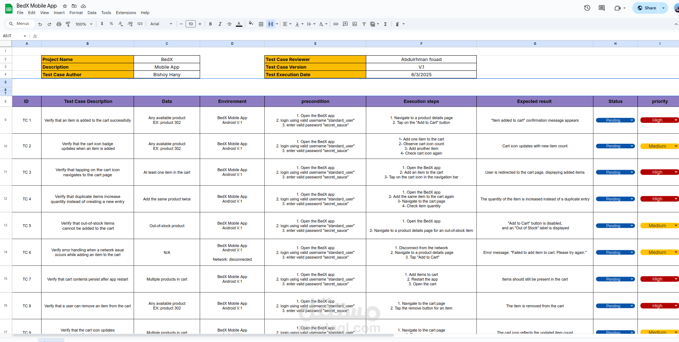Open the View menu

tap(45, 13)
